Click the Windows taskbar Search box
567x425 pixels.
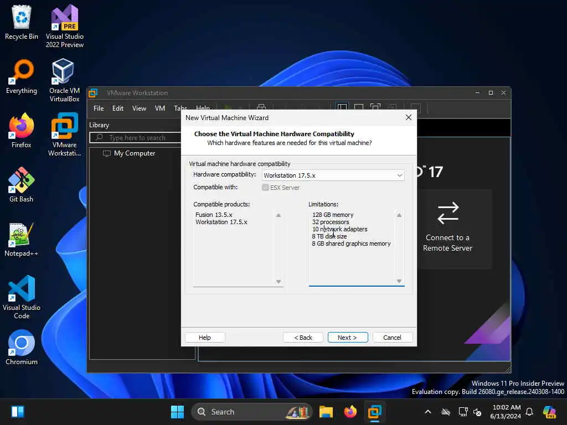coord(251,412)
